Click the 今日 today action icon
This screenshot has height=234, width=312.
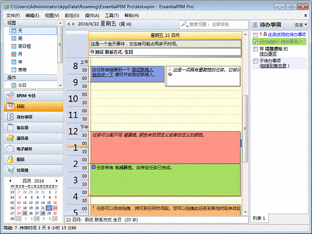[x=14, y=85]
